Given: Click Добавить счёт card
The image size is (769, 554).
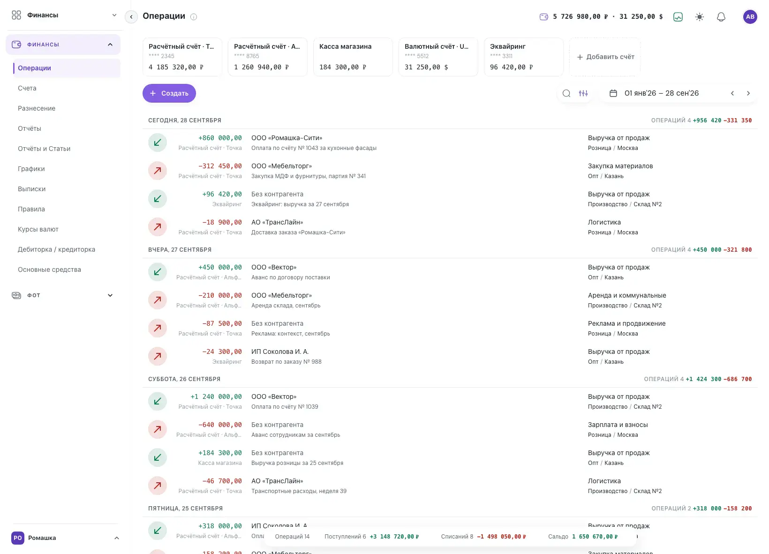Looking at the screenshot, I should point(605,57).
